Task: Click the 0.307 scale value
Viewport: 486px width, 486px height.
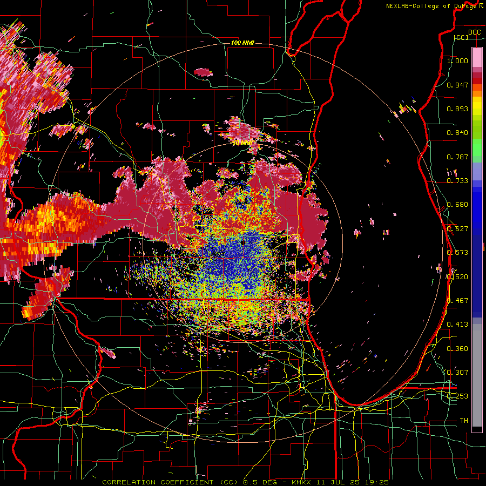Action: 457,373
